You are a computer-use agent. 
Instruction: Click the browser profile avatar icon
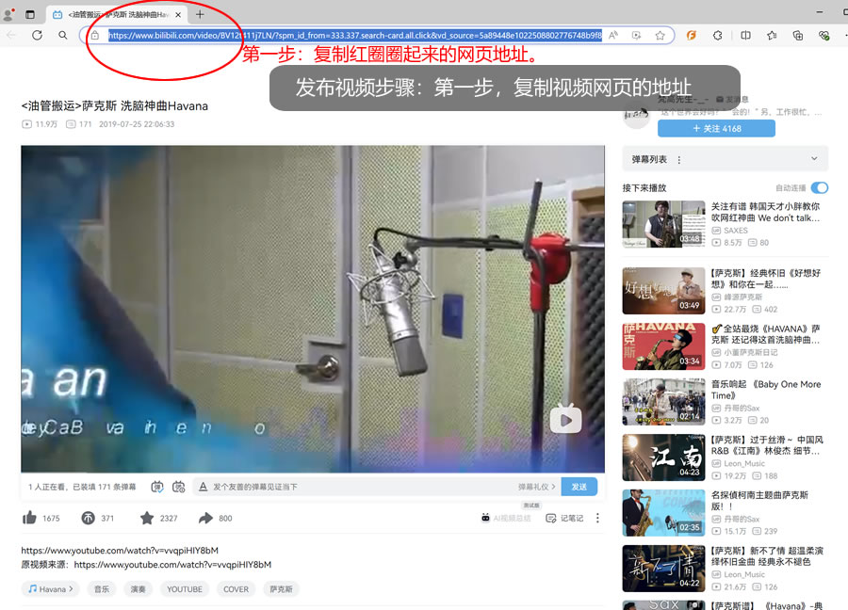pyautogui.click(x=8, y=14)
